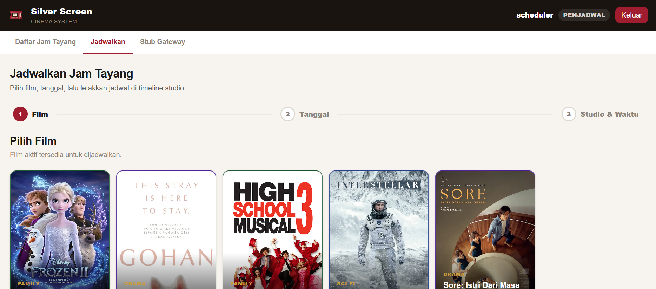Click the scheduler username text
This screenshot has height=289, width=656.
coord(535,15)
